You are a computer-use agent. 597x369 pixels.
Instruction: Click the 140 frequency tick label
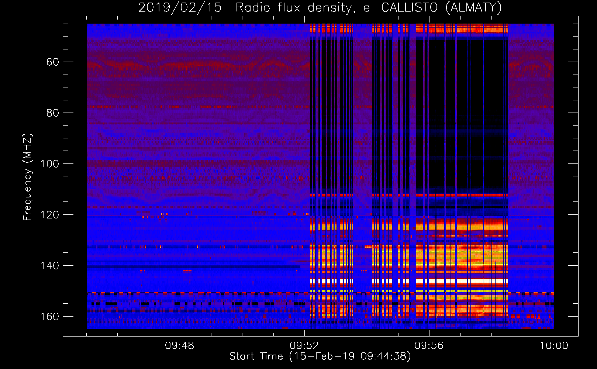(x=50, y=266)
